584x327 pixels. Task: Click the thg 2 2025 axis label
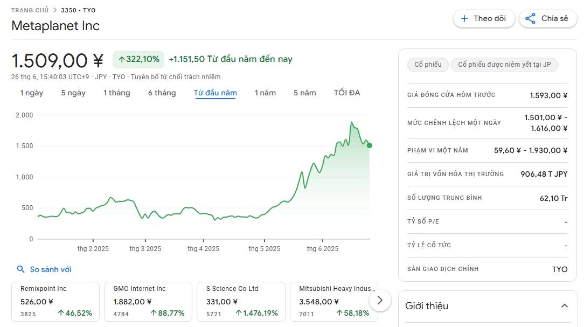(x=93, y=248)
